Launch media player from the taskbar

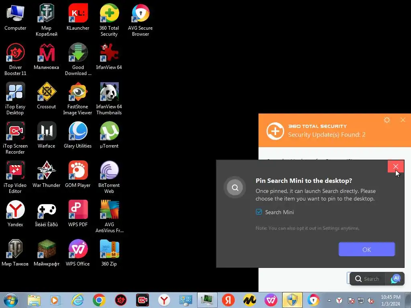tap(55, 300)
